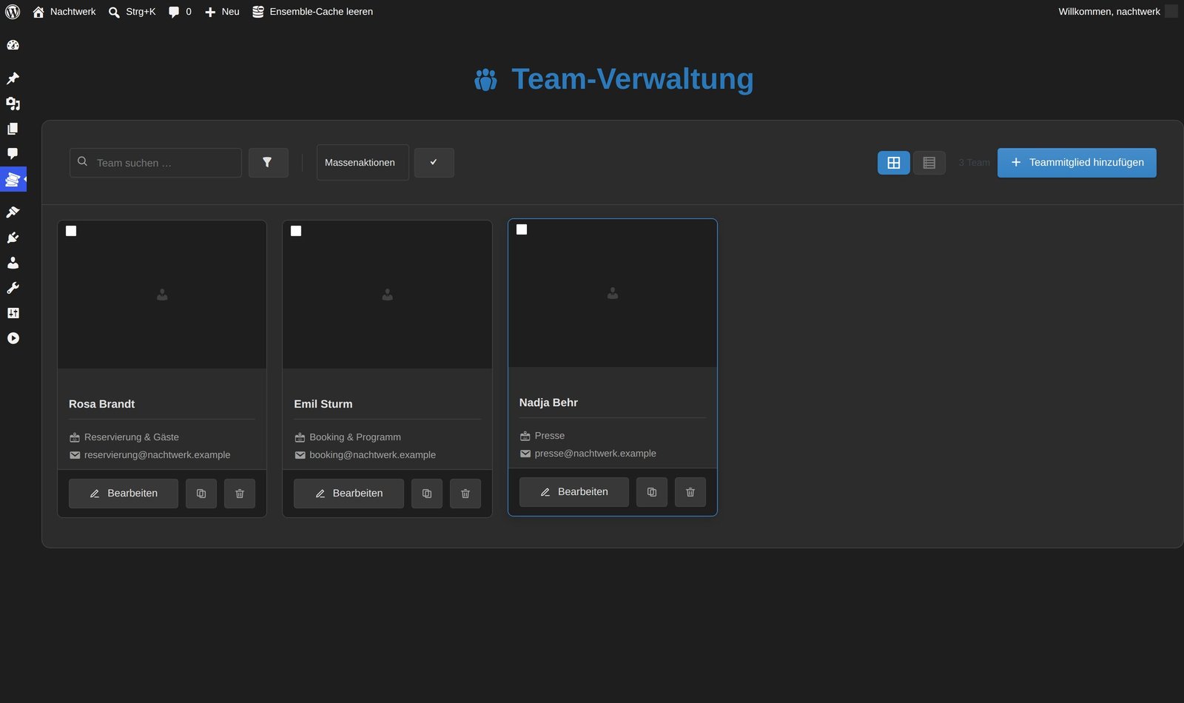Open Posts via the pin icon
Viewport: 1184px width, 703px height.
pos(13,78)
